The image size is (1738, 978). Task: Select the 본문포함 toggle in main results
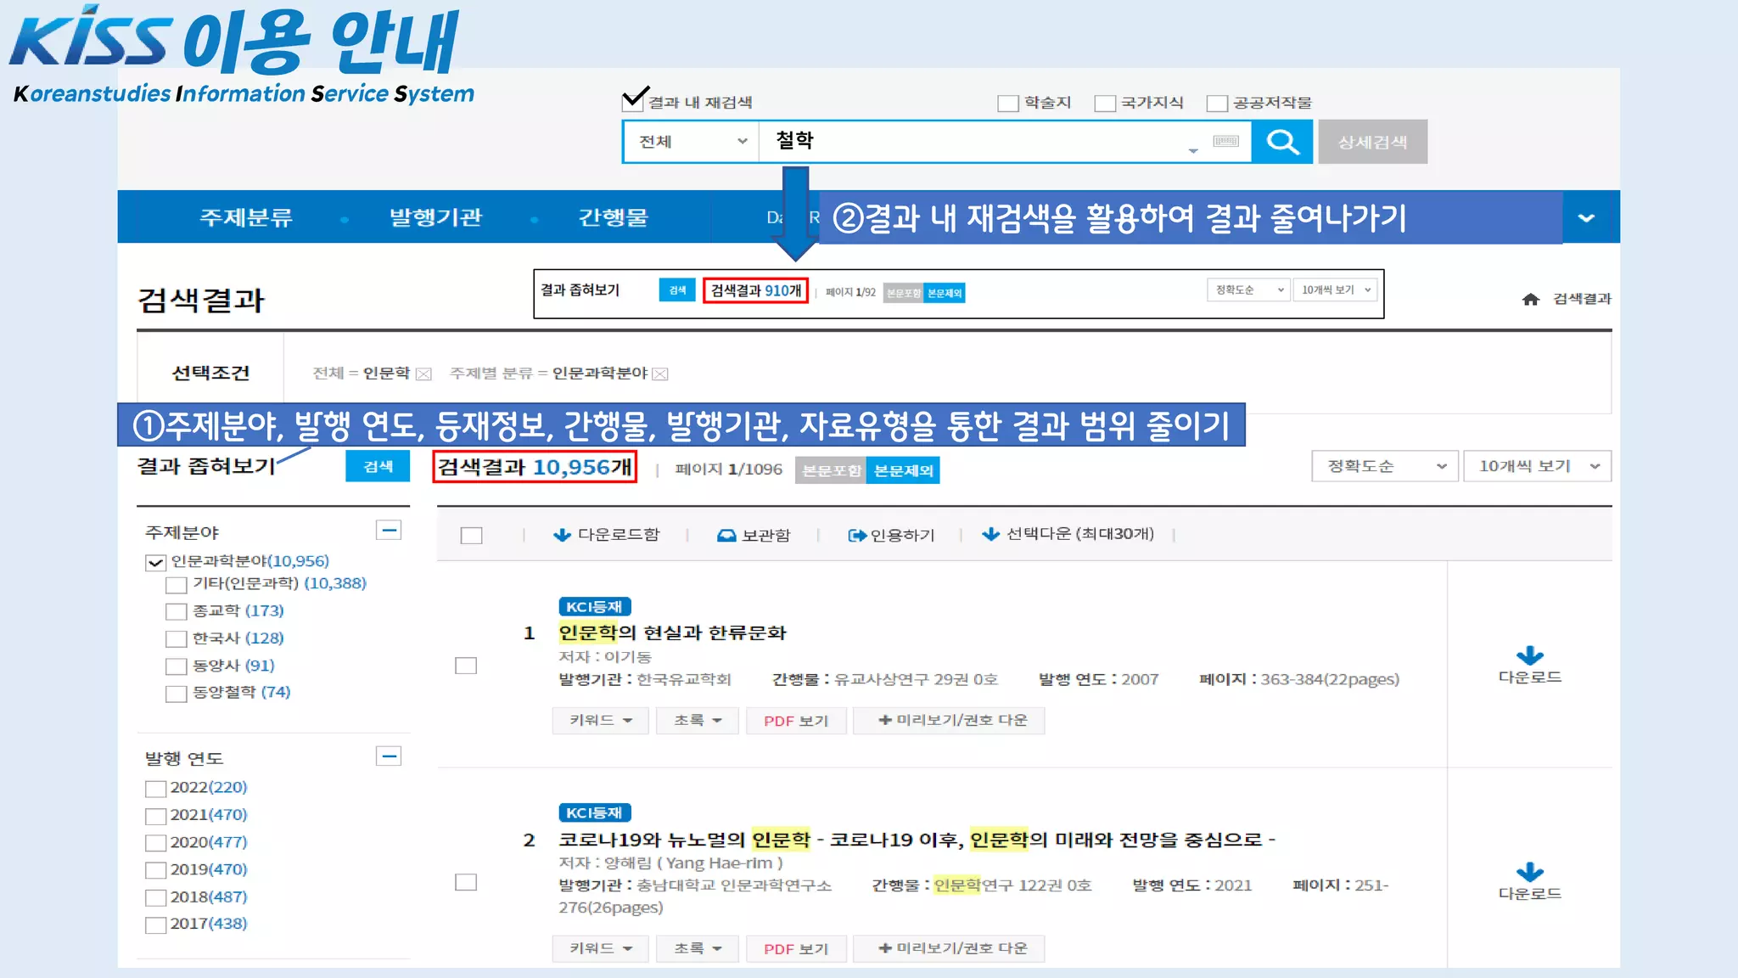(x=831, y=470)
